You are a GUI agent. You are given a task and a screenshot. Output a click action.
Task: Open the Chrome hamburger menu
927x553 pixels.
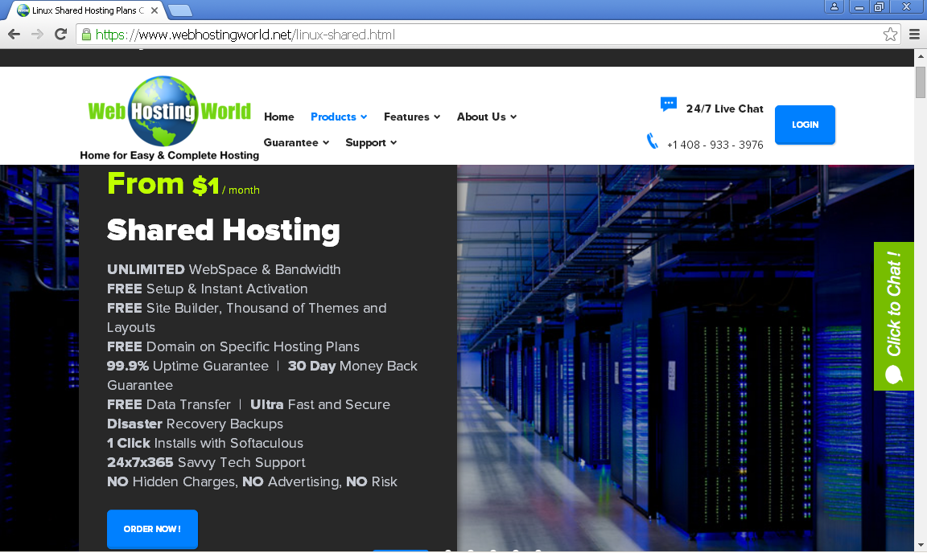(x=914, y=35)
